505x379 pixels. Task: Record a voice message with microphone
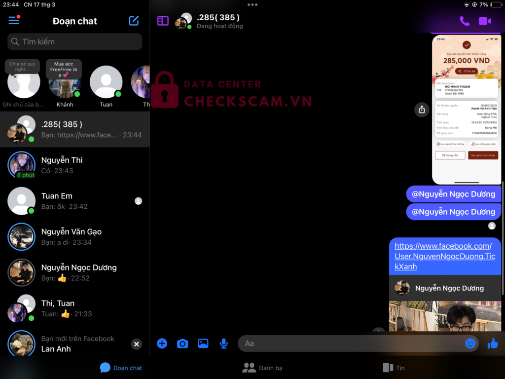(224, 343)
